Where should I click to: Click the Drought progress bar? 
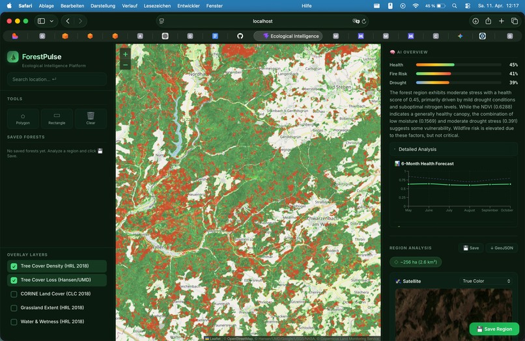[459, 83]
